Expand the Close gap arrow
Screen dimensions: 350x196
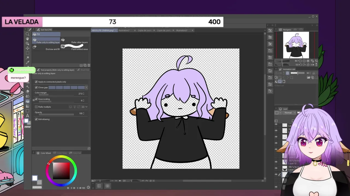[86, 87]
